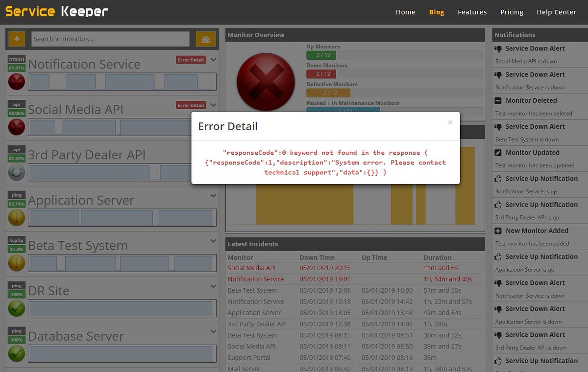Image resolution: width=588 pixels, height=372 pixels.
Task: Click the refresh status icon of 3rd Party Dealer API
Action: point(17,172)
